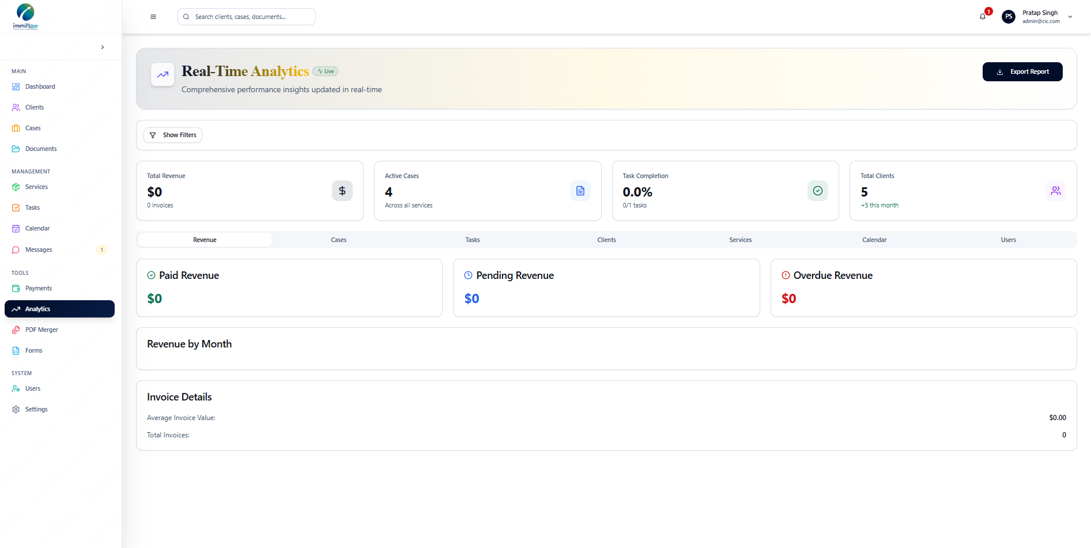Select the Analytics sidebar item

pyautogui.click(x=60, y=309)
